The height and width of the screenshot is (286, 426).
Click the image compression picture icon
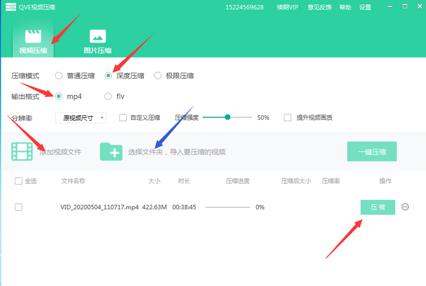98,36
